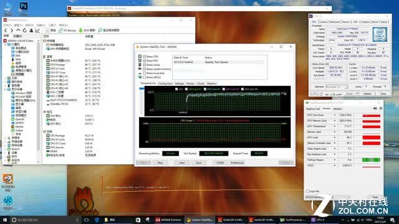The height and width of the screenshot is (224, 399).
Task: Open the CPU-Z Tools dropdown arrow
Action: pos(357,94)
